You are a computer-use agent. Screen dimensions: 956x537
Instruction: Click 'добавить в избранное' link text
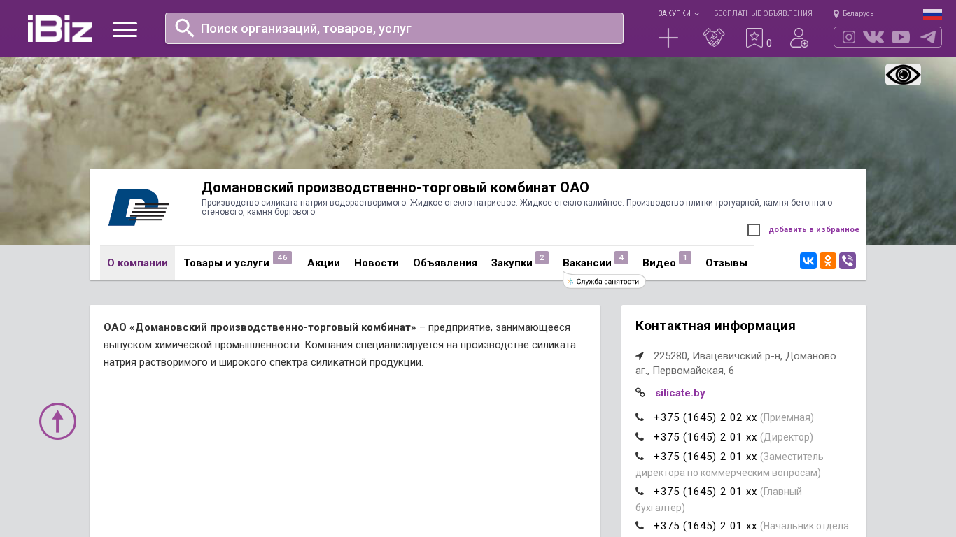(814, 229)
